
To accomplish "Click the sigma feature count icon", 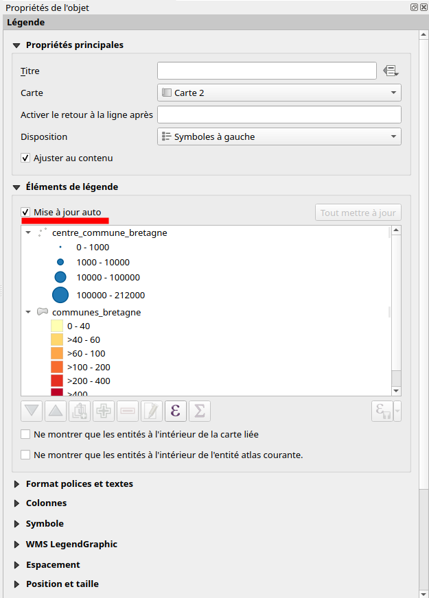I will [200, 411].
